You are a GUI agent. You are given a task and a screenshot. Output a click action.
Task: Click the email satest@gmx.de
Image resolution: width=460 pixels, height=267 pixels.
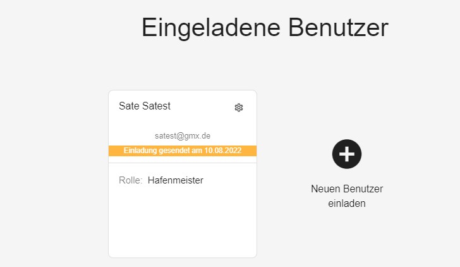pyautogui.click(x=183, y=135)
